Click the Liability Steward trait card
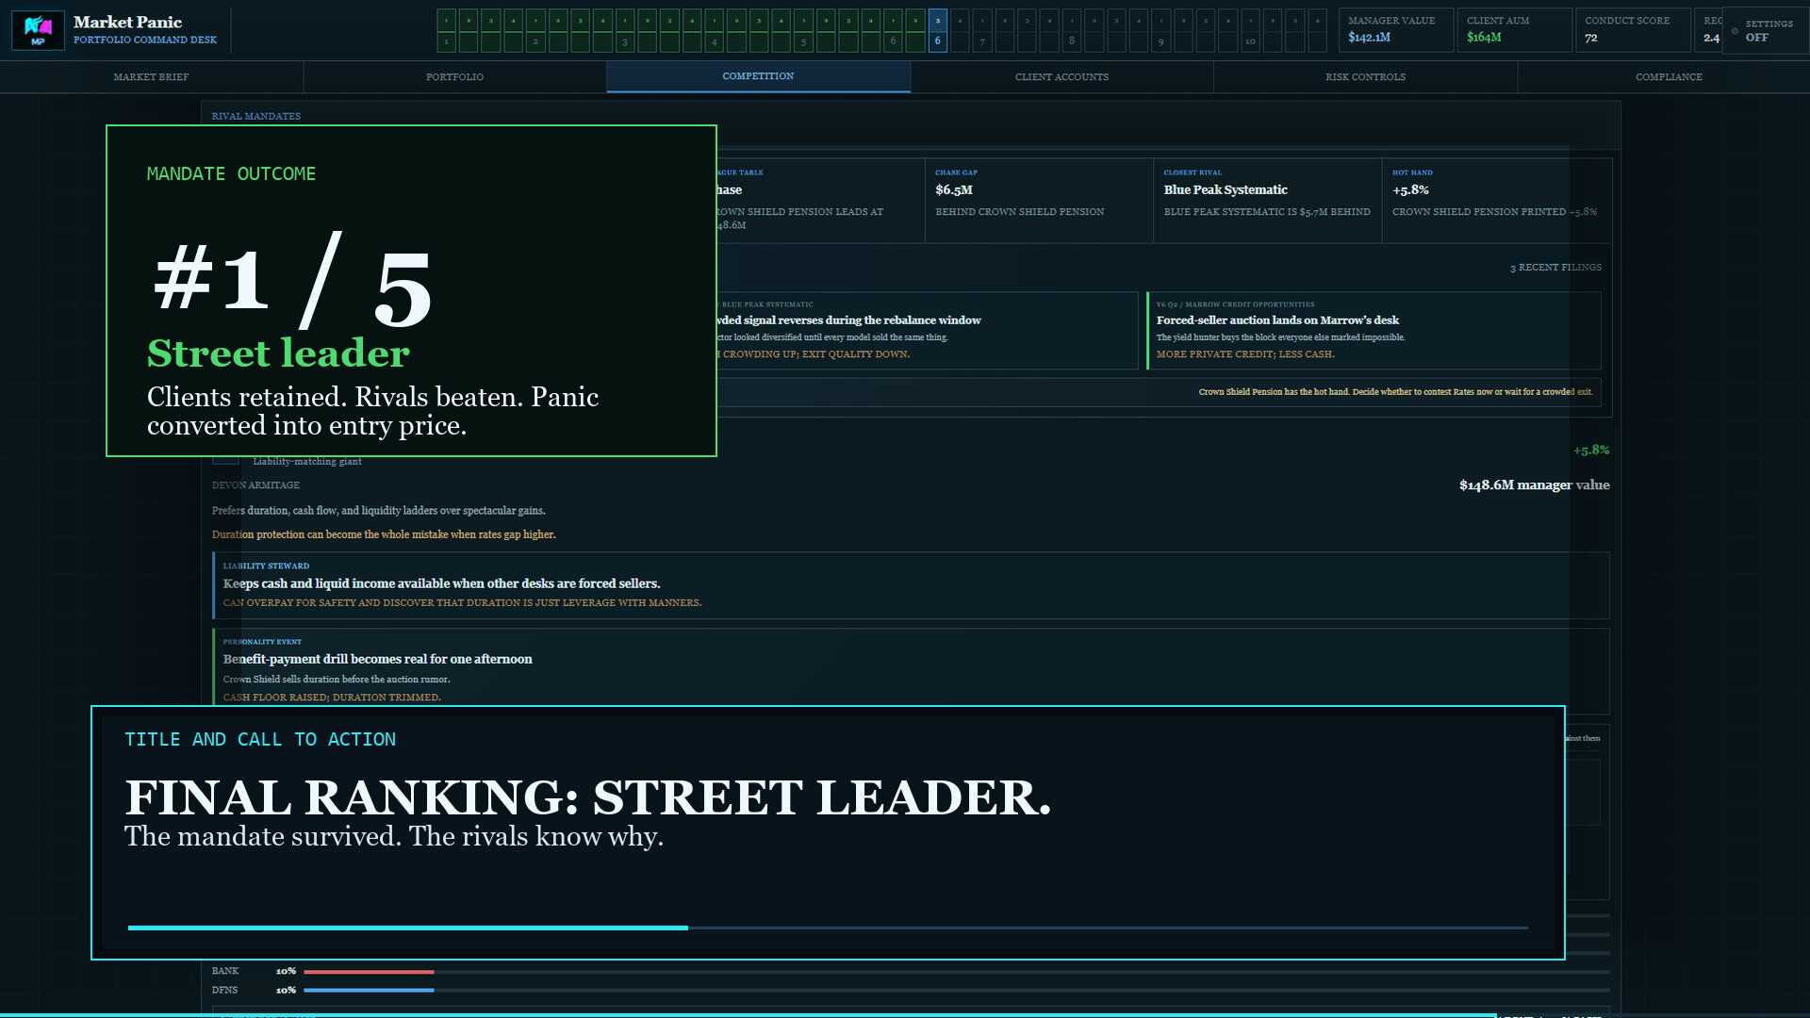 pyautogui.click(x=911, y=584)
